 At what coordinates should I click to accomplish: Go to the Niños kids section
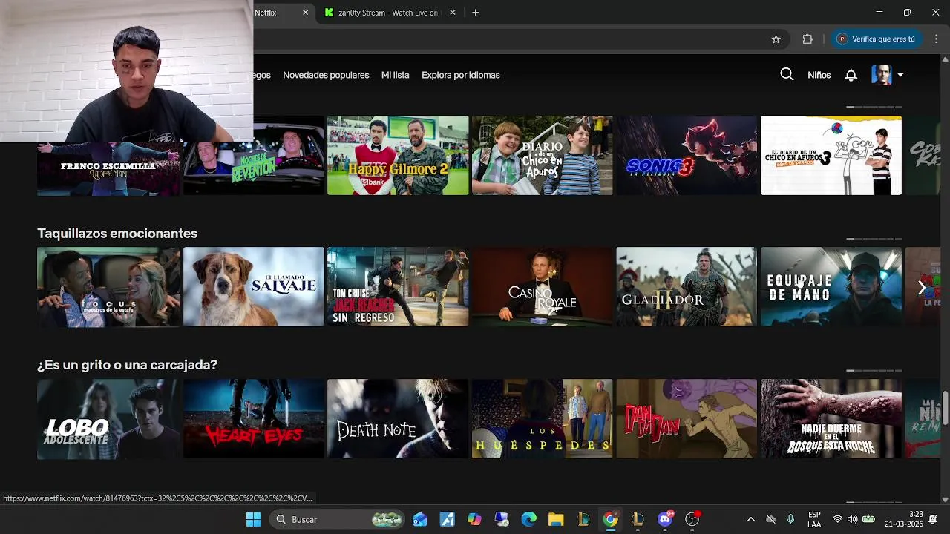pos(819,75)
